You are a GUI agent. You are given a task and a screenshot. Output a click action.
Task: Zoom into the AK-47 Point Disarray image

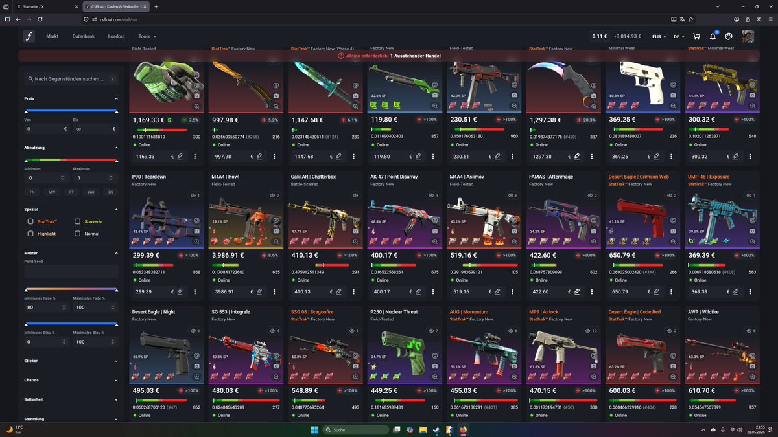coord(435,241)
